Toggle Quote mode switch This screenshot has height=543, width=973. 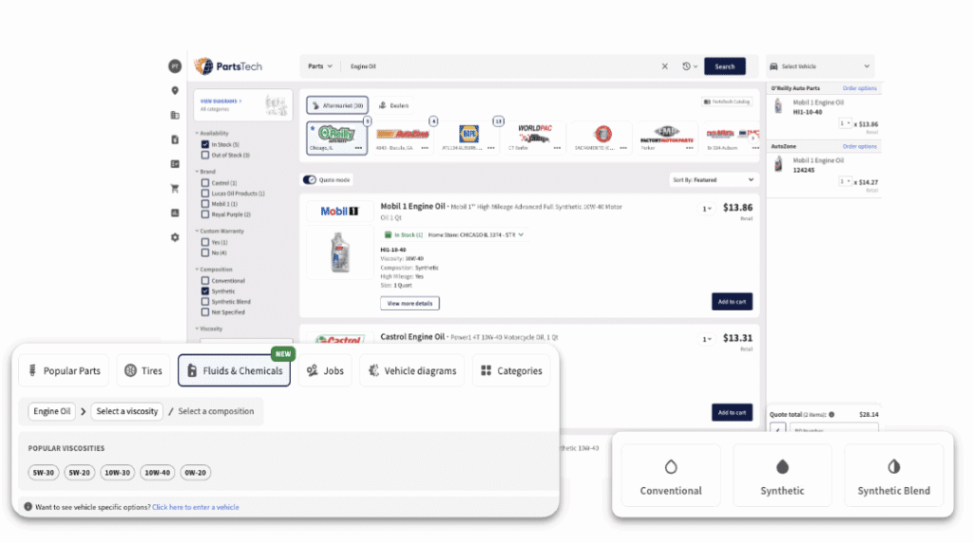pos(310,179)
